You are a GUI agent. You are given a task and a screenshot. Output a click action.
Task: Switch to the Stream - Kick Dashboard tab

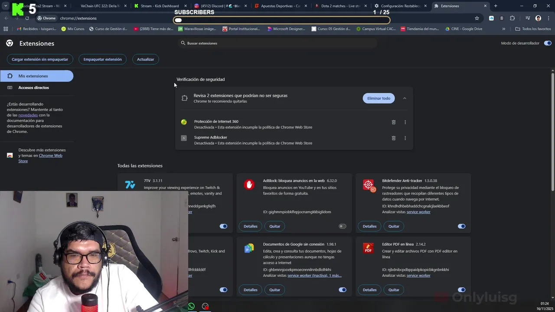click(x=160, y=6)
